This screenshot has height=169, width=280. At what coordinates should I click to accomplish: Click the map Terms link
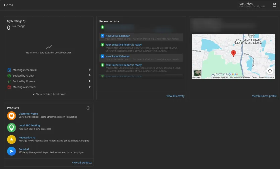click(x=255, y=77)
